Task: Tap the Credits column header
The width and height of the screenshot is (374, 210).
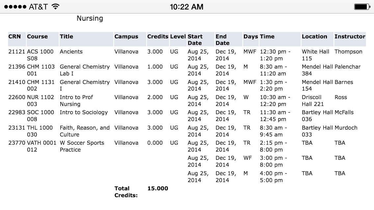Action: point(158,36)
